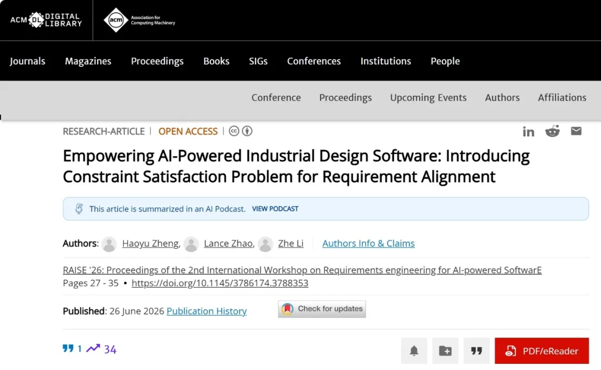Open Lance Zhao's avatar image
The image size is (601, 370).
tap(191, 244)
